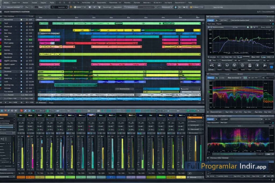Image resolution: width=275 pixels, height=183 pixels.
Task: Open the first menu in the top menu bar
Action: [x=6, y=2]
